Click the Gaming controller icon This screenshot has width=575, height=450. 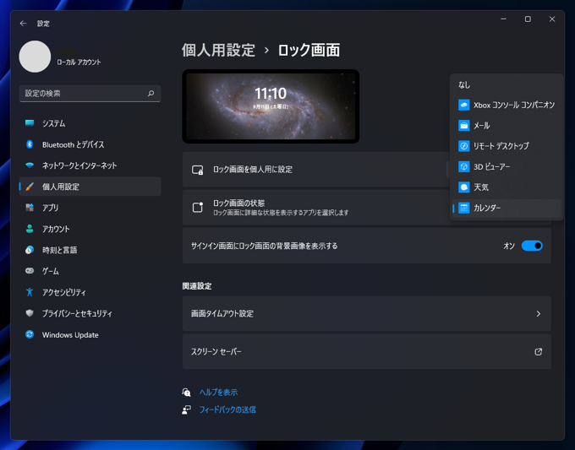pos(30,271)
